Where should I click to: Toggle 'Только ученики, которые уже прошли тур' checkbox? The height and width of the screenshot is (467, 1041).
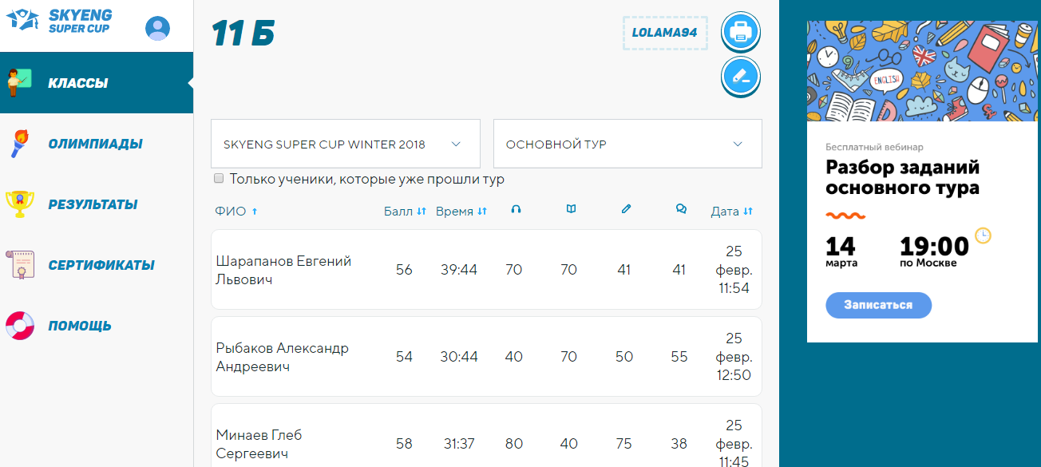pyautogui.click(x=219, y=179)
